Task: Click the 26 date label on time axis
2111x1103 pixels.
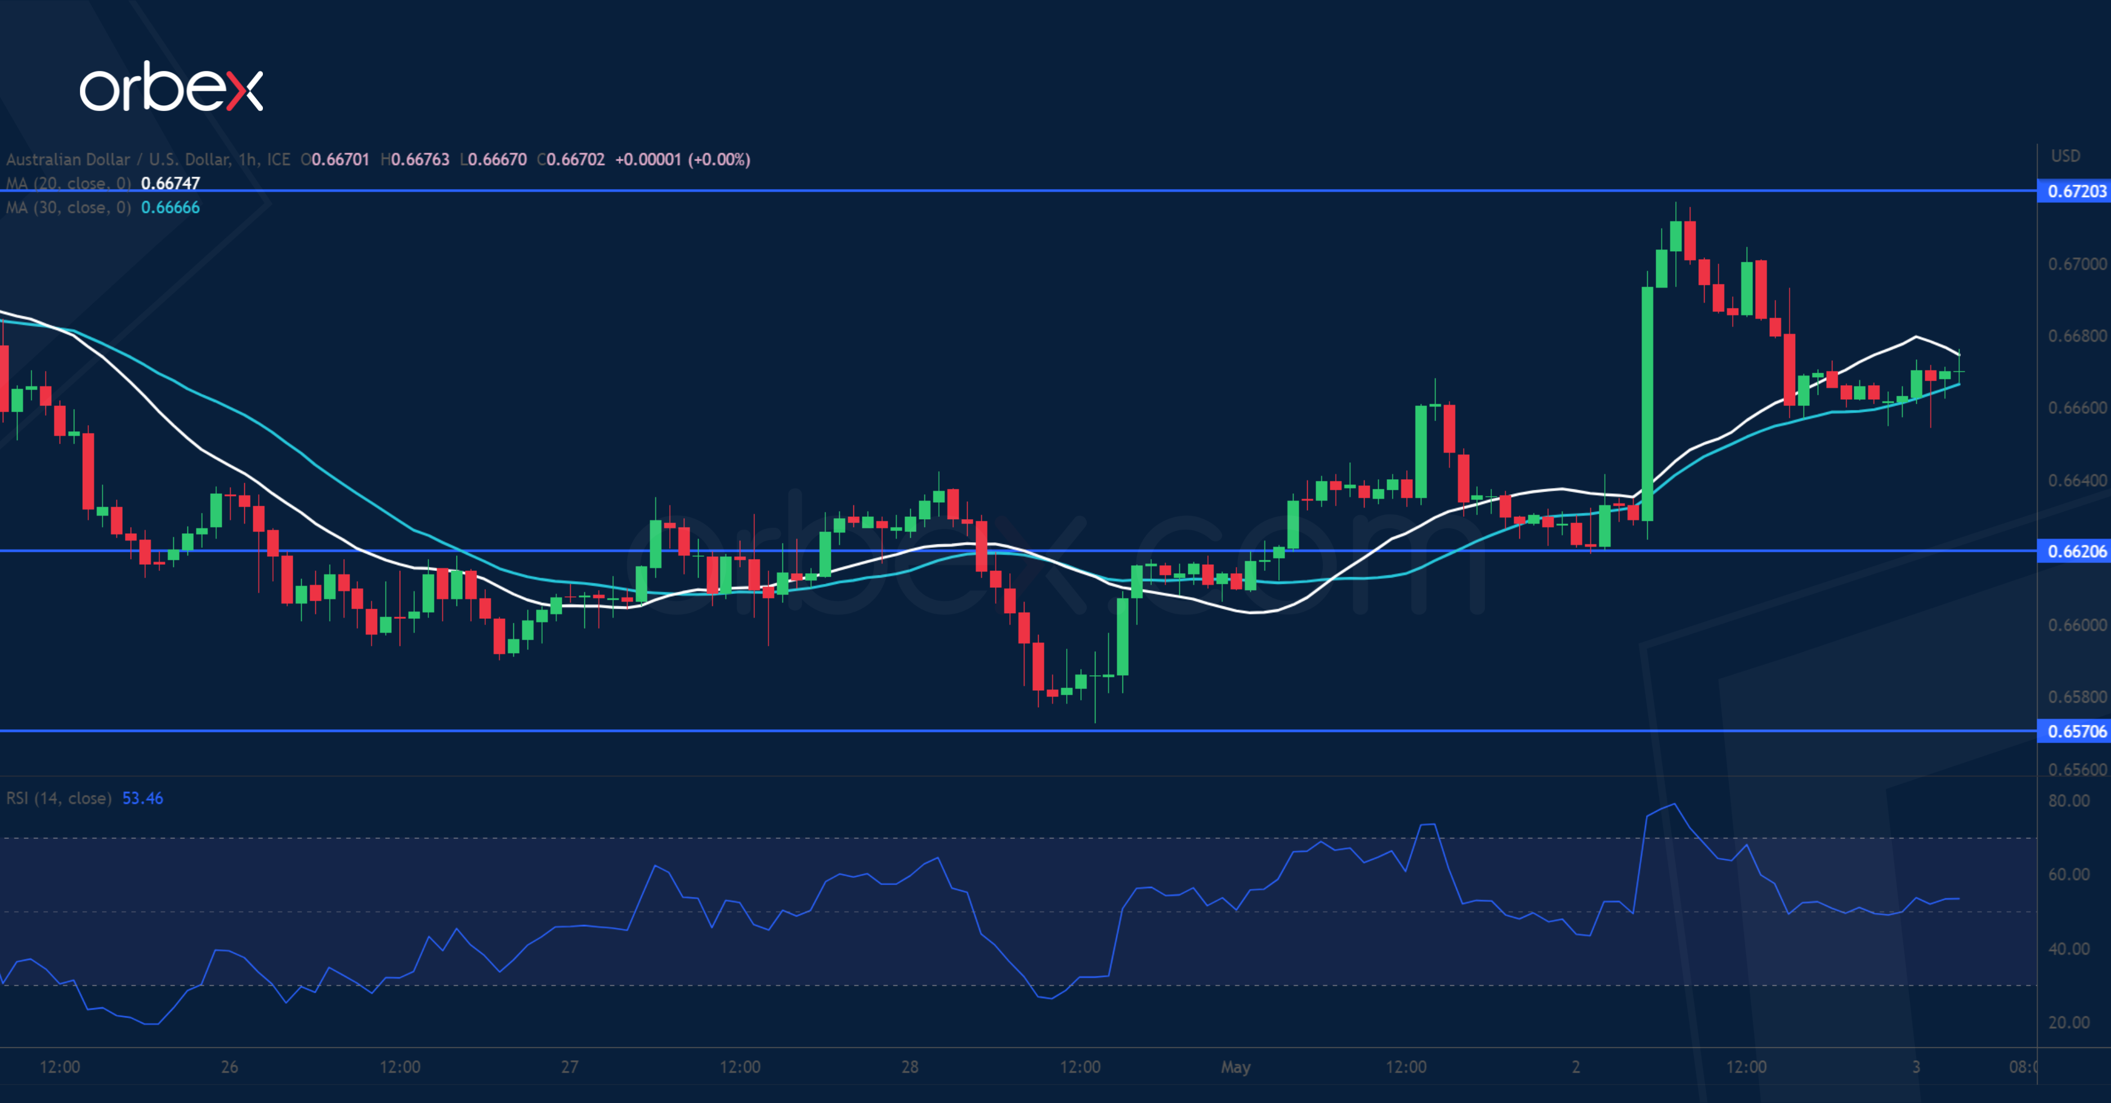Action: [230, 1067]
